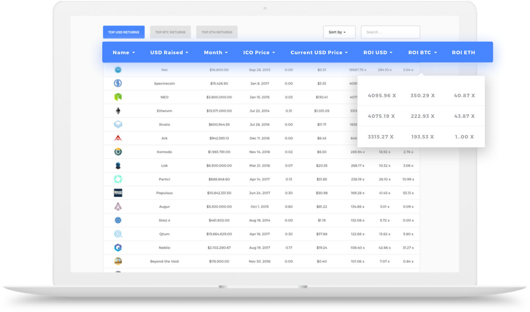This screenshot has height=312, width=530.
Task: Click the Spectrecoin logo icon
Action: point(118,83)
